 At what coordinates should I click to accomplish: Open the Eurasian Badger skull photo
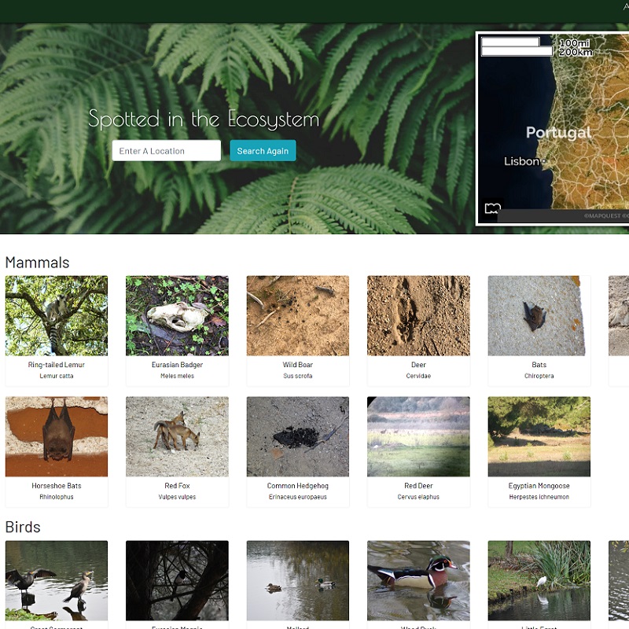tap(178, 316)
